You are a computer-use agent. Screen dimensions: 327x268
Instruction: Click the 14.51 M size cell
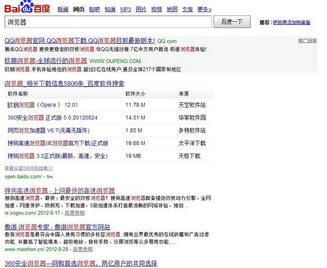[135, 118]
